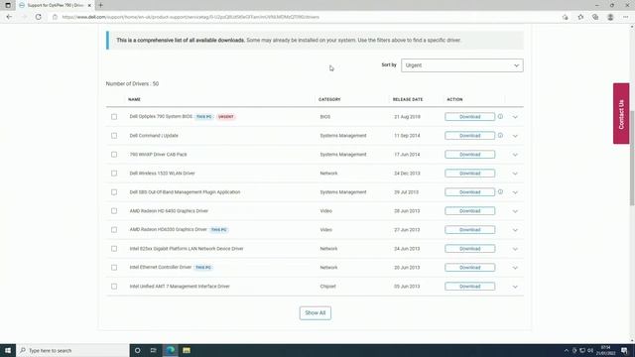
Task: Open notification center icon
Action: pyautogui.click(x=624, y=350)
